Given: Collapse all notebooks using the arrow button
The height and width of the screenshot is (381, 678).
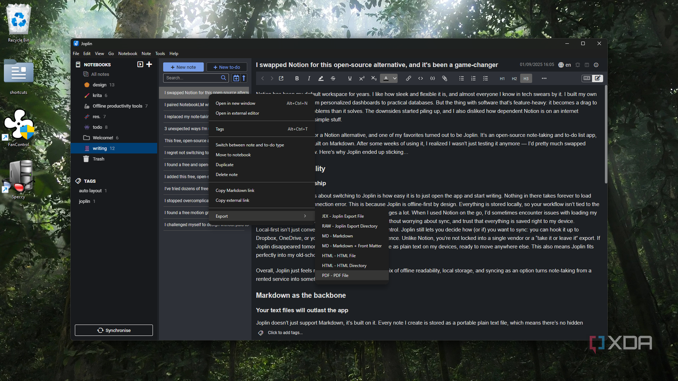Looking at the screenshot, I should pos(140,64).
